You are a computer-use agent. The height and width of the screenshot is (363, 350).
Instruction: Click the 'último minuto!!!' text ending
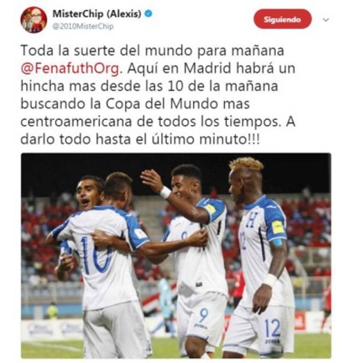(x=206, y=140)
